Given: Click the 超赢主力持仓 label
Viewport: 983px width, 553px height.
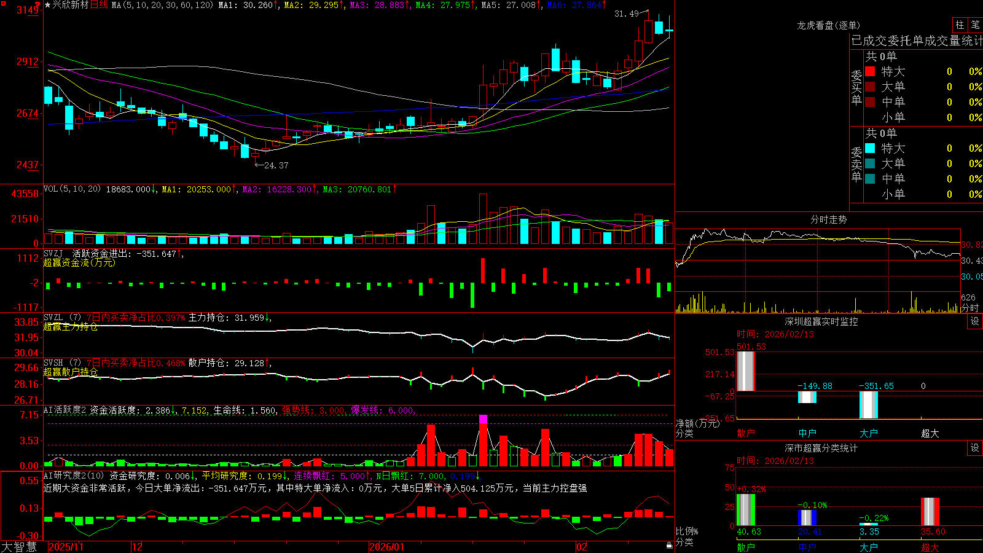Looking at the screenshot, I should pyautogui.click(x=71, y=326).
